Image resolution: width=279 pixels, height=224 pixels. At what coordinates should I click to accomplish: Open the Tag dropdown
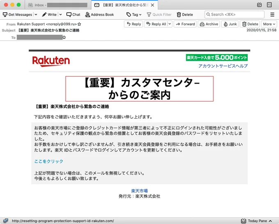click(x=134, y=15)
